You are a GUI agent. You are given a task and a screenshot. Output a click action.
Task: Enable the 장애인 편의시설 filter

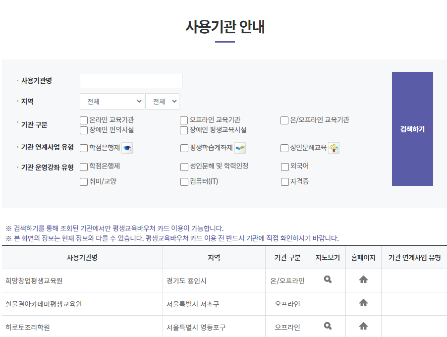tap(83, 130)
